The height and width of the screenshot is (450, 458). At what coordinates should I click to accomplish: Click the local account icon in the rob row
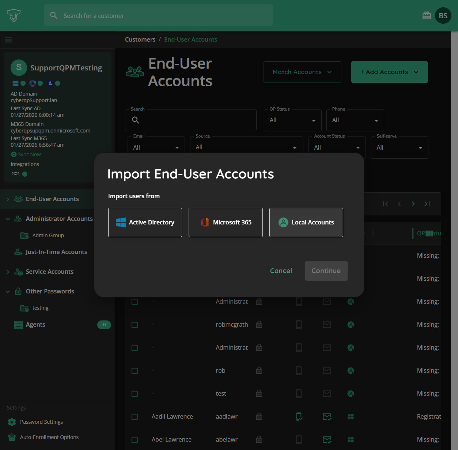click(x=351, y=370)
